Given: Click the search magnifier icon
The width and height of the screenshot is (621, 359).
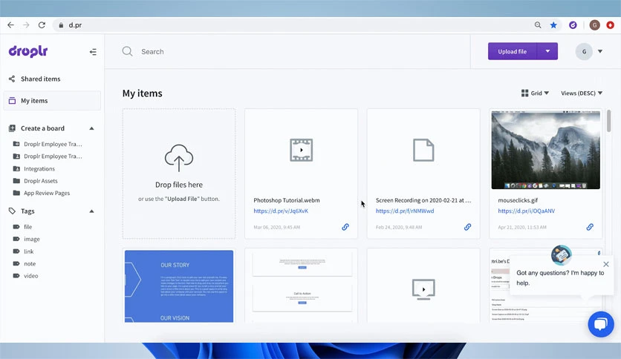Looking at the screenshot, I should (x=127, y=51).
